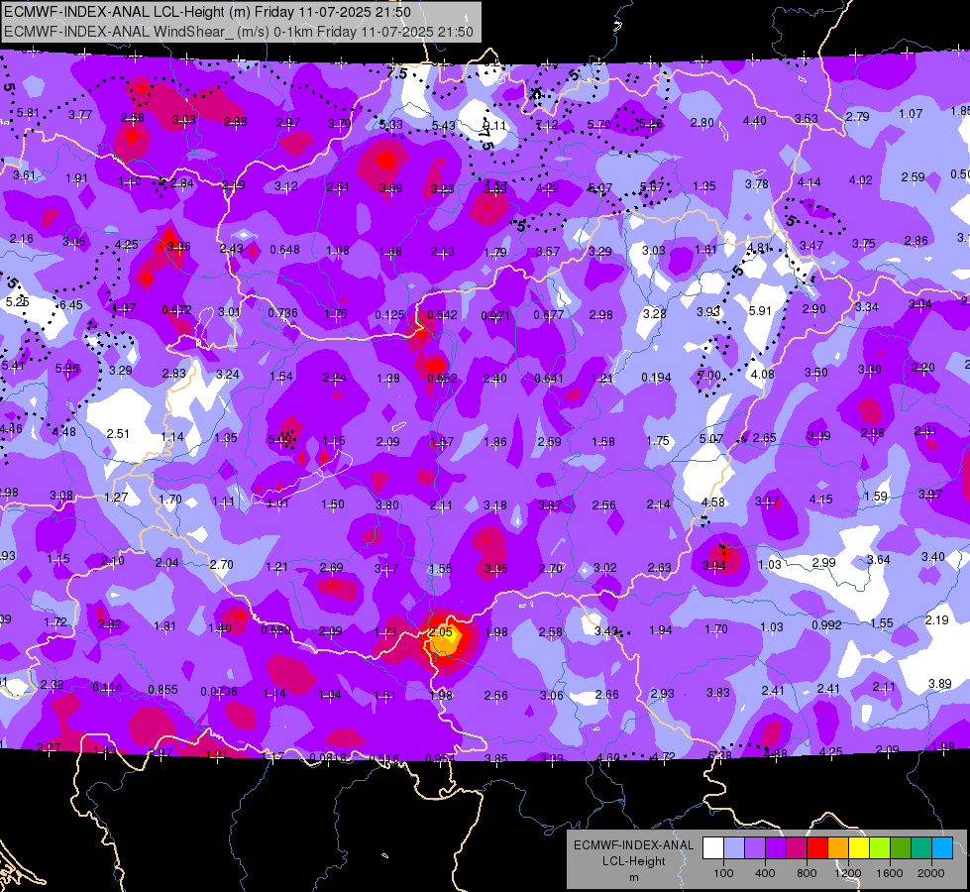Click the lime yellow-green legend swatch
The image size is (970, 892).
click(x=880, y=848)
